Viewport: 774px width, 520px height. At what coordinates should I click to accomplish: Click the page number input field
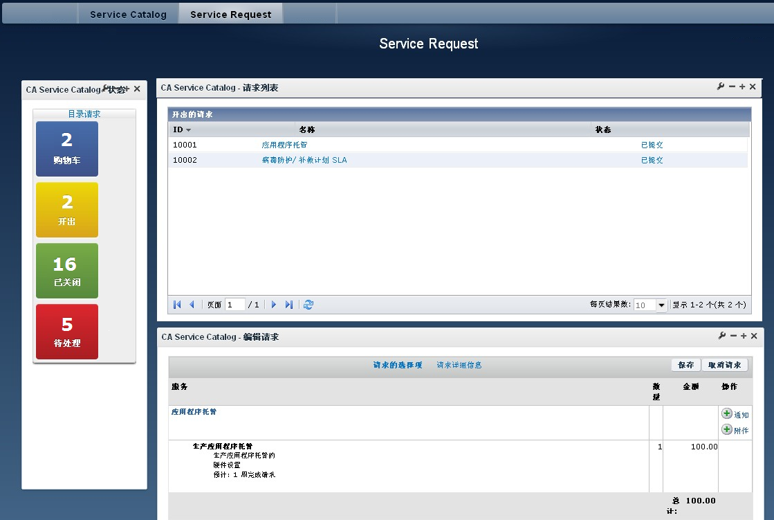coord(235,305)
